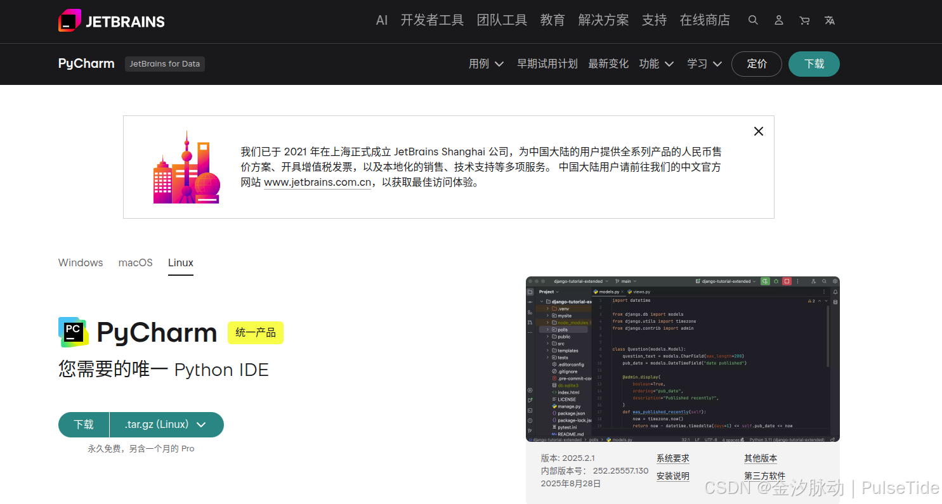The image size is (942, 504).
Task: Click the build number 252.25557.130
Action: (620, 471)
